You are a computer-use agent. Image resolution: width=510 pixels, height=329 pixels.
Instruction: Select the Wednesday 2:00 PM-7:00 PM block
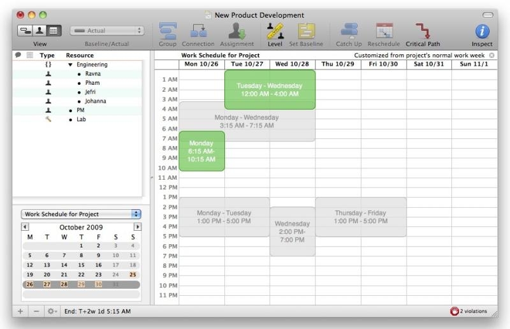(293, 231)
